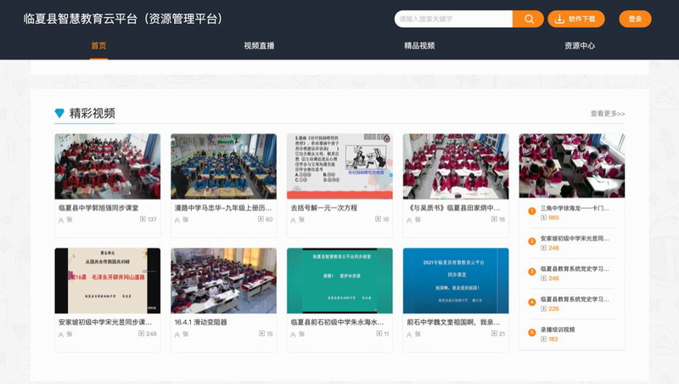This screenshot has height=384, width=679.
Task: Switch to the 首页 tab
Action: point(99,46)
